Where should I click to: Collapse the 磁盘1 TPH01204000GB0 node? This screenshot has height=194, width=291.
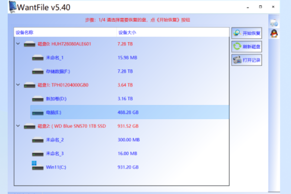(18, 85)
